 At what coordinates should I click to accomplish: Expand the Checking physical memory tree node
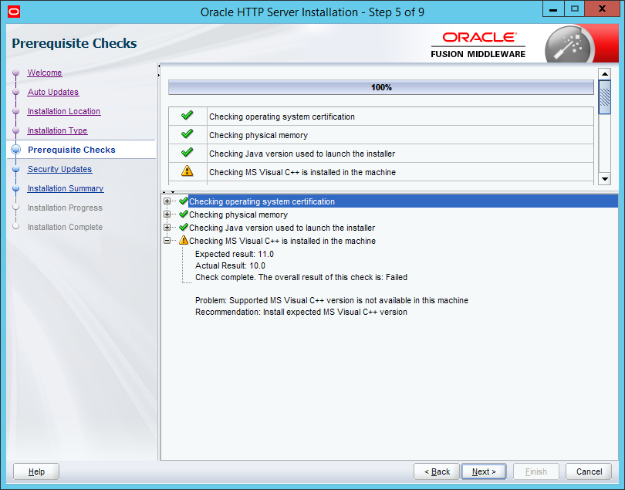coord(167,215)
